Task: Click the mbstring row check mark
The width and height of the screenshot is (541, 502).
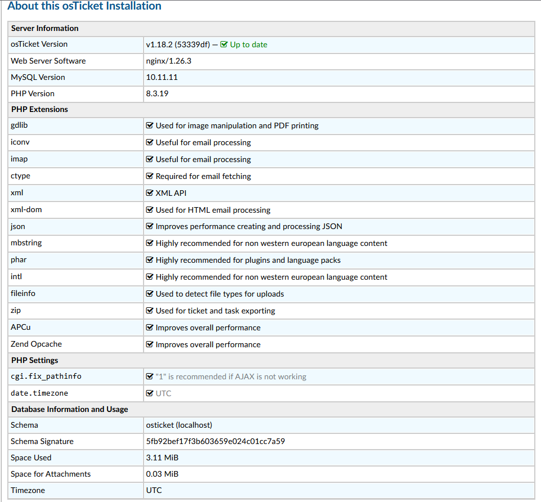Action: pos(150,243)
